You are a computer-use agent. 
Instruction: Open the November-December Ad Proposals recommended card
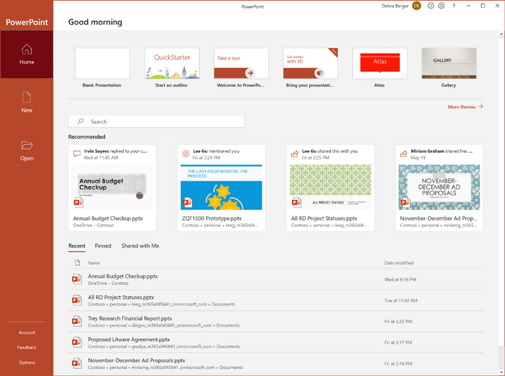439,188
